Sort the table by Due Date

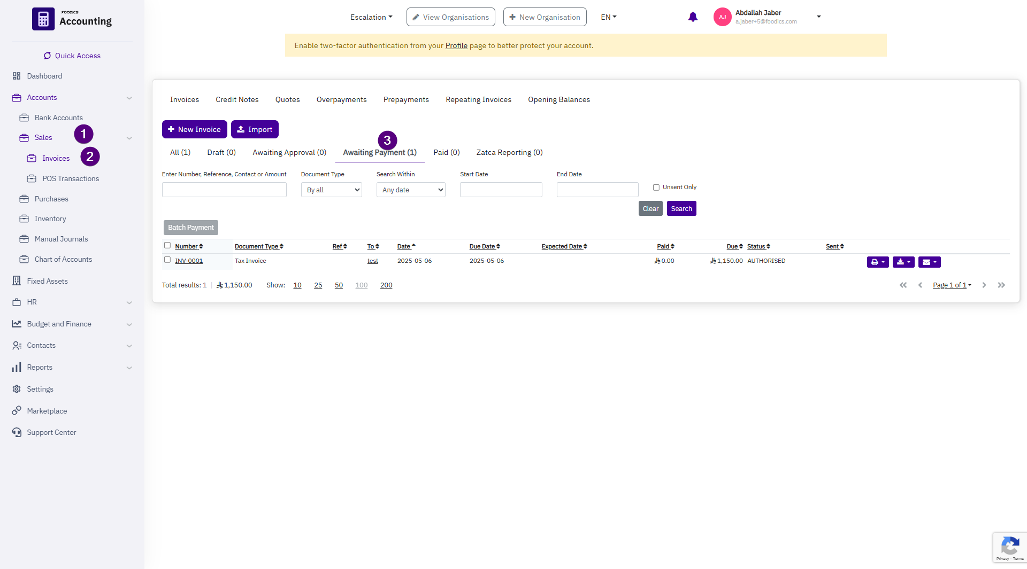pos(484,246)
